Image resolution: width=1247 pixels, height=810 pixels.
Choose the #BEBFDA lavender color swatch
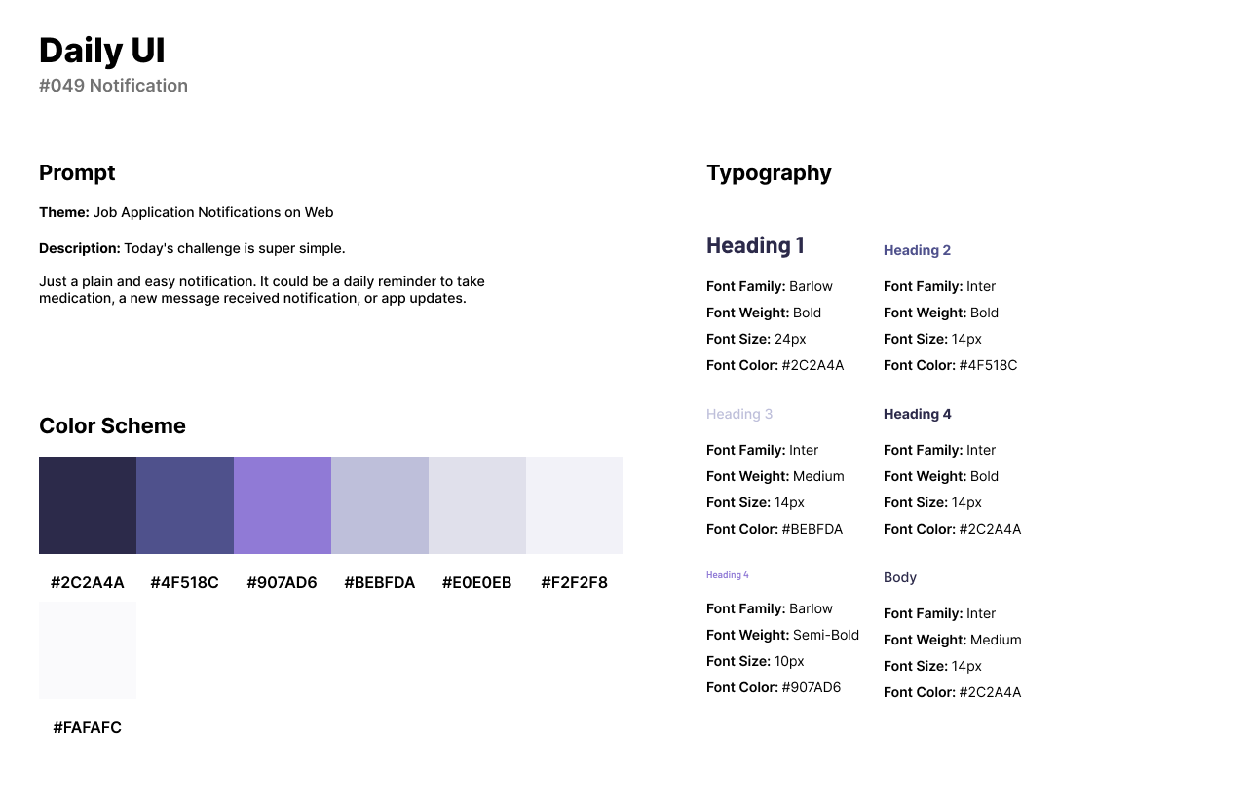380,505
